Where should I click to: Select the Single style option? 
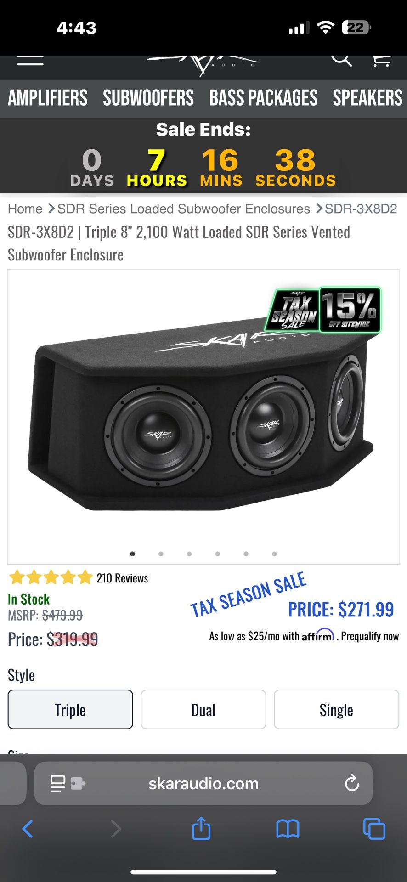[x=336, y=709]
